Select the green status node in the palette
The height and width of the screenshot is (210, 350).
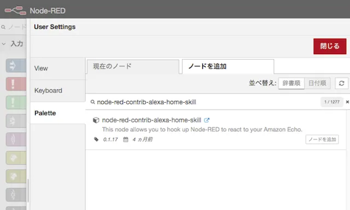[x=16, y=102]
